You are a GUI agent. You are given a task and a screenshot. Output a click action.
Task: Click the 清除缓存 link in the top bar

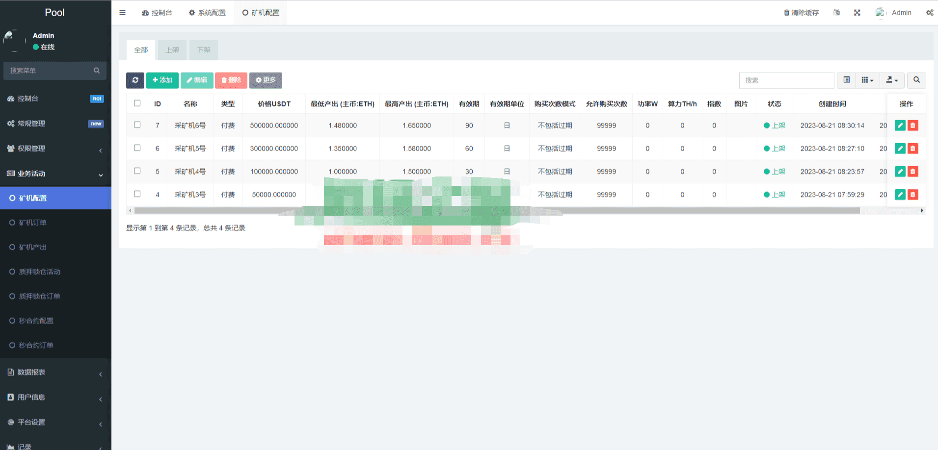801,13
